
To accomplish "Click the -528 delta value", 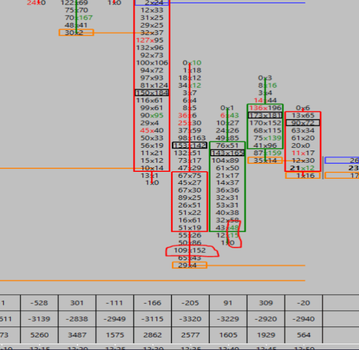I will coord(39,303).
